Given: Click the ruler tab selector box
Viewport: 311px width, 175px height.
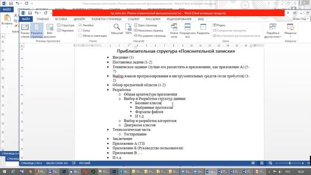Looking at the screenshot, I should [x=22, y=46].
